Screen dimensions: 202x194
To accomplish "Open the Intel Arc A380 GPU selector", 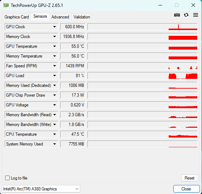I will tap(41, 189).
